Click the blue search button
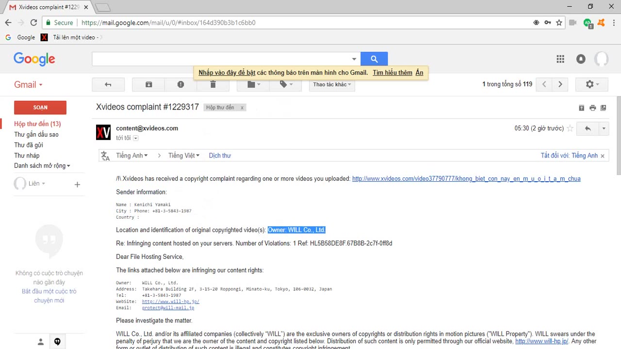The width and height of the screenshot is (621, 349). [x=374, y=59]
